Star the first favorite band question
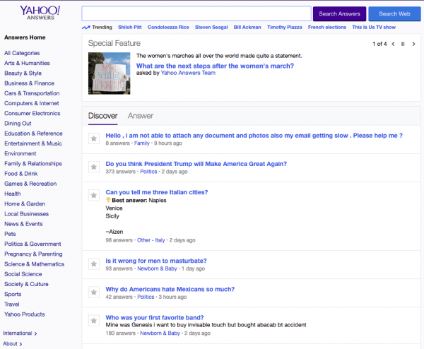The width and height of the screenshot is (424, 349). point(94,321)
